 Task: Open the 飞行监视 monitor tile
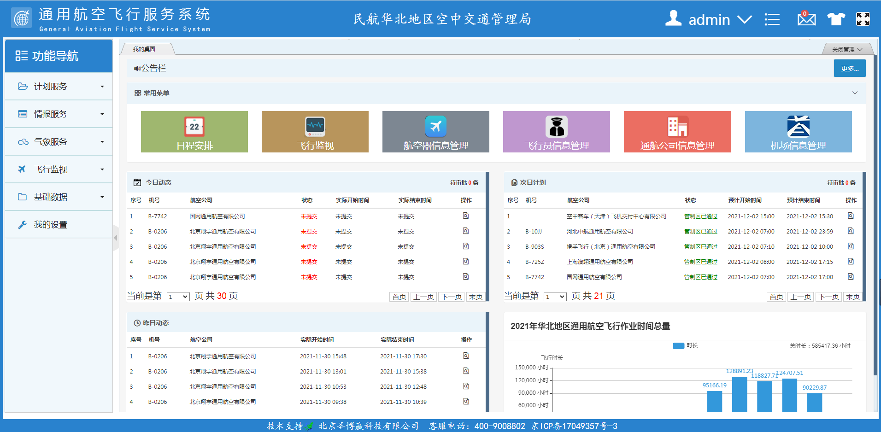coord(315,132)
